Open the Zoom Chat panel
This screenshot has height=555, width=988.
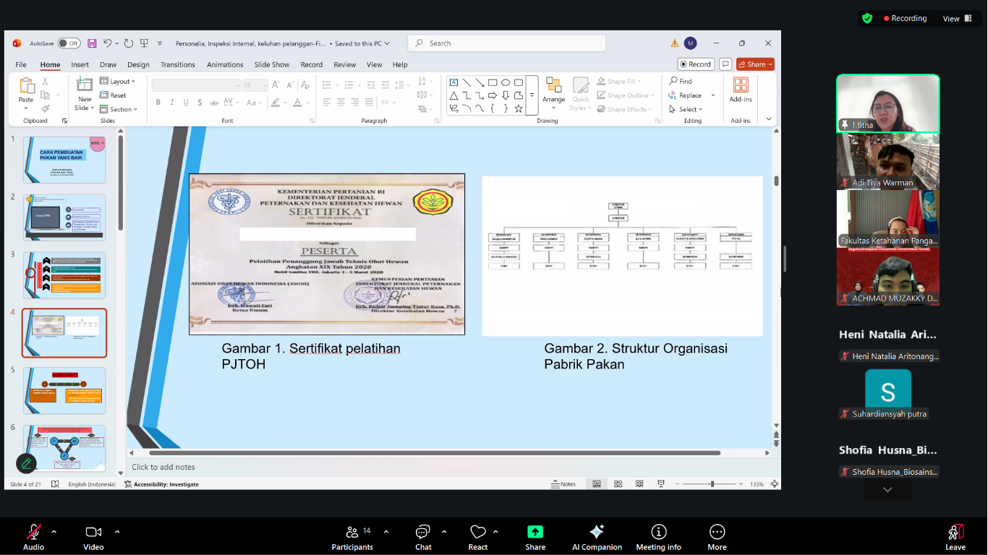click(423, 537)
